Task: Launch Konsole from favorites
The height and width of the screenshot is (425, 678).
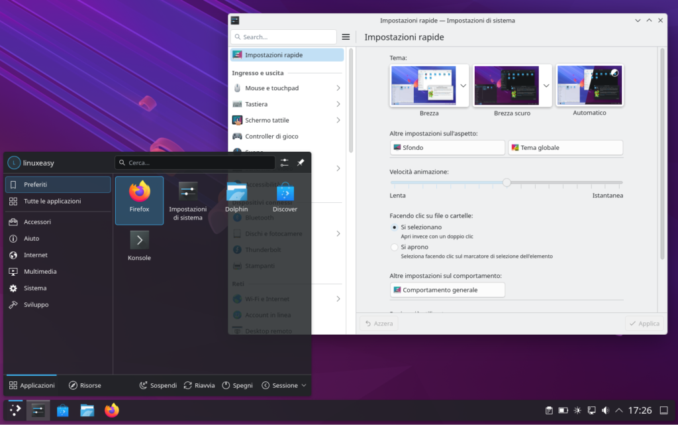Action: point(139,244)
